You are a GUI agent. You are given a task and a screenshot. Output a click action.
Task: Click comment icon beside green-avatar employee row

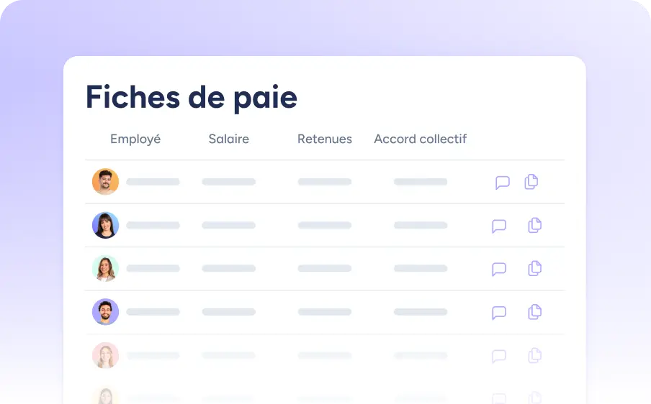click(x=498, y=269)
